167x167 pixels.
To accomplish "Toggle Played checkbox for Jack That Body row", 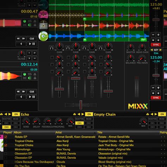I will tap(6, 145).
